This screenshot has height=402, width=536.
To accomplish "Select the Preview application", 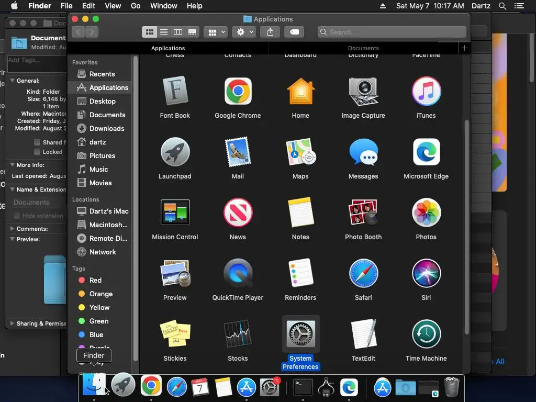I will (175, 273).
